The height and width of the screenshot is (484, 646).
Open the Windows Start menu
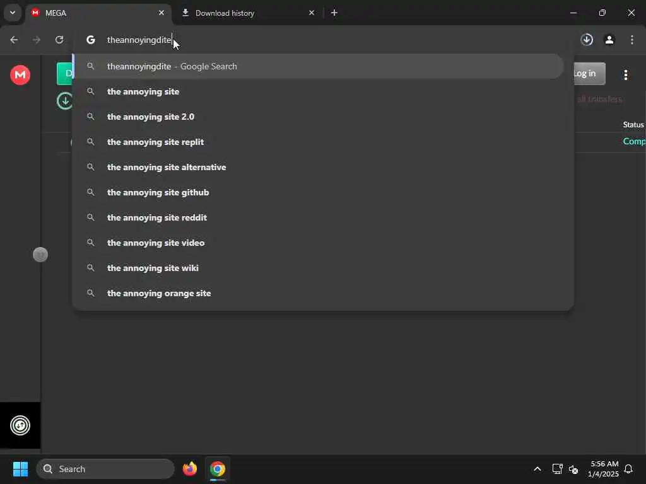[20, 469]
